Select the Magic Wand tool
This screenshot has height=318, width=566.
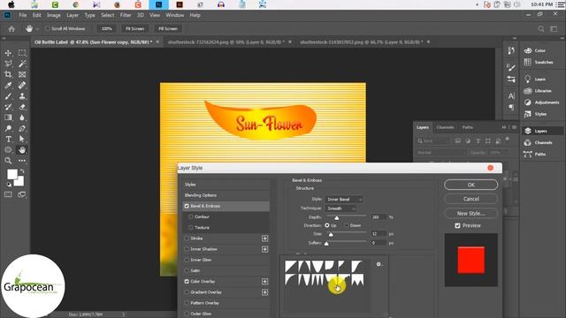coord(22,64)
